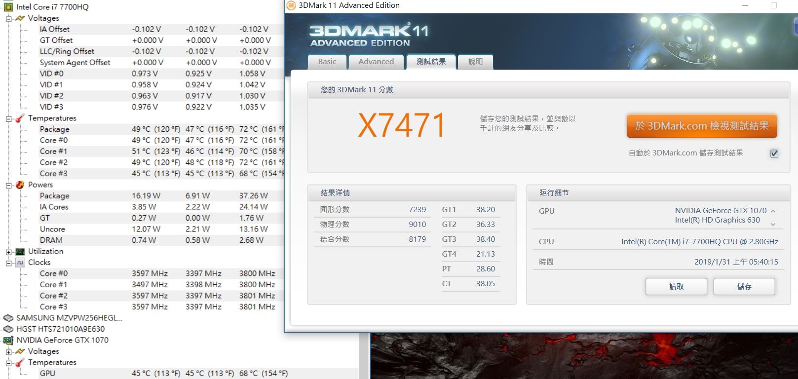Maximize the 3DMark 11 window

click(x=774, y=5)
